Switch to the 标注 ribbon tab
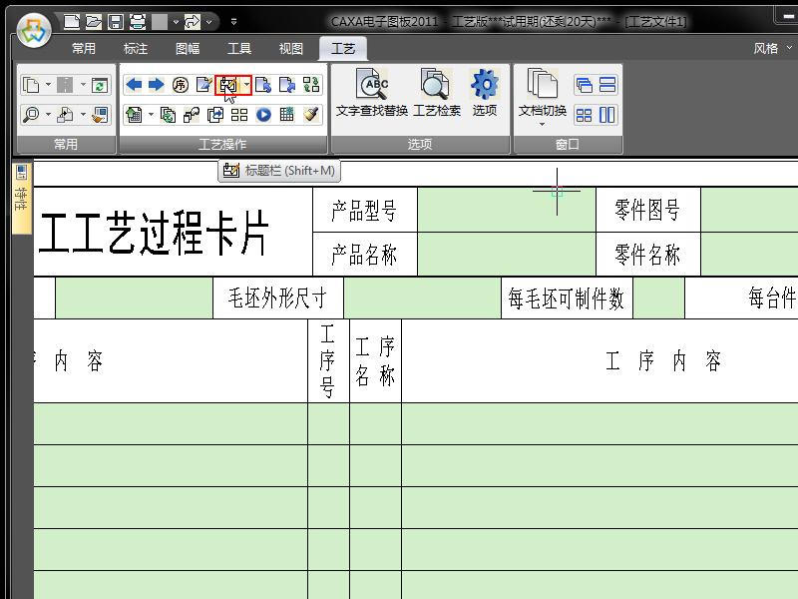The height and width of the screenshot is (599, 798). pyautogui.click(x=136, y=48)
